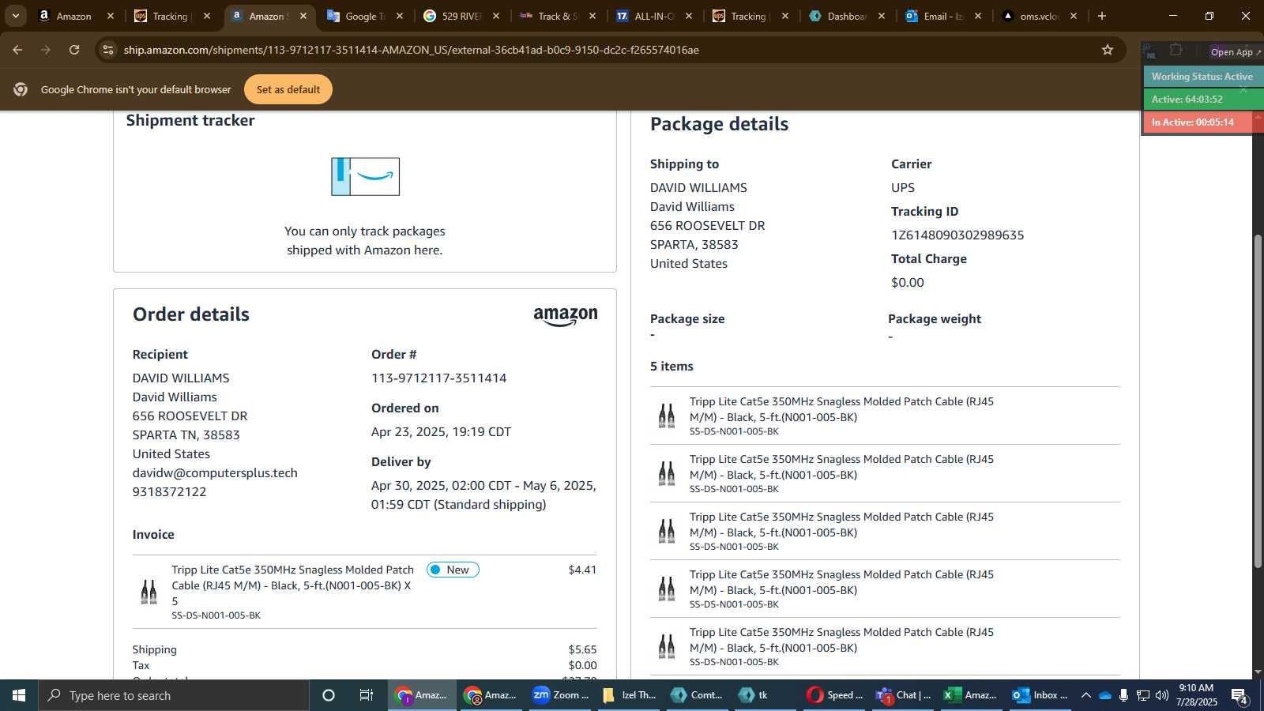Screen dimensions: 1264x711
Task: Open the Zoom app on the taskbar
Action: (560, 695)
